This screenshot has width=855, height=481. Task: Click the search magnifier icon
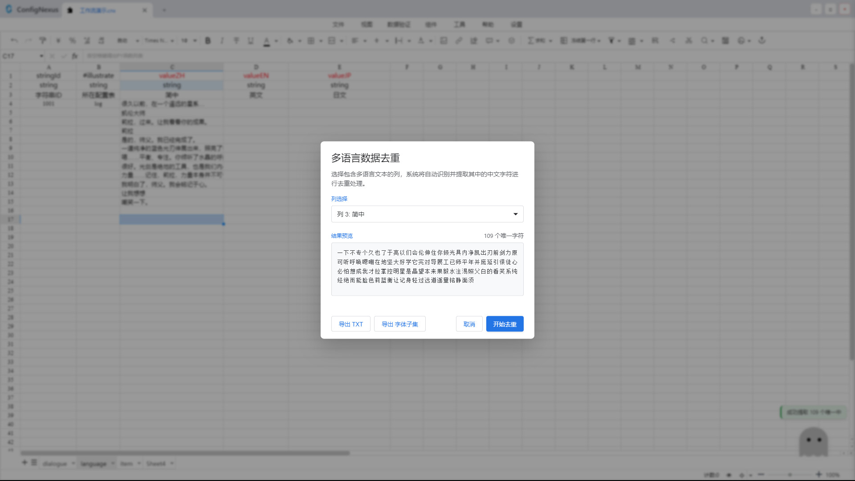click(704, 40)
